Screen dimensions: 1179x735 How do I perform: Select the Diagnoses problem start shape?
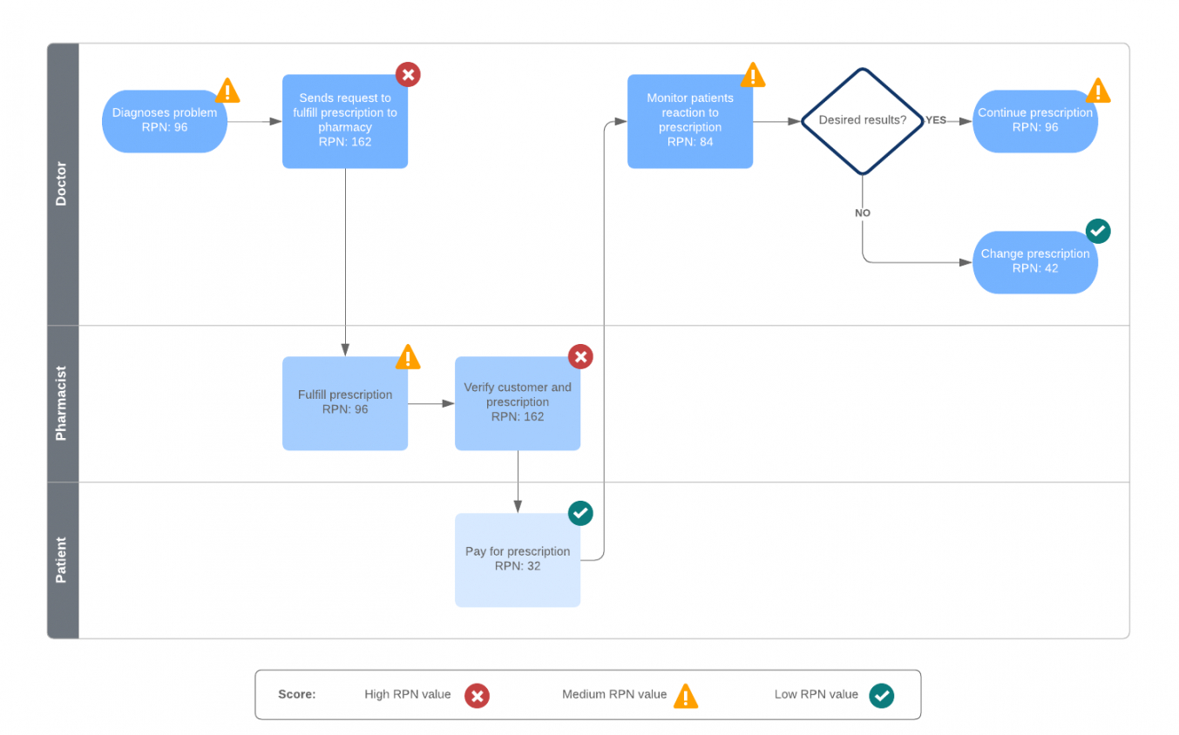click(x=165, y=121)
